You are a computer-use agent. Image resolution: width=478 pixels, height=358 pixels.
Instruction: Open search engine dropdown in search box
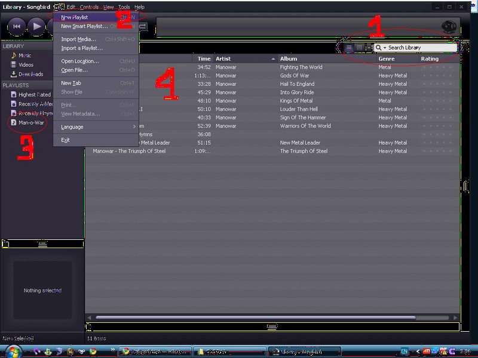pos(381,48)
